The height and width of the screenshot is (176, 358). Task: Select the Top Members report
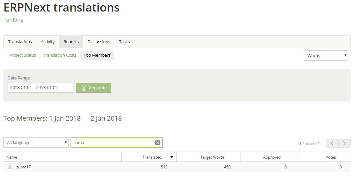coord(97,55)
